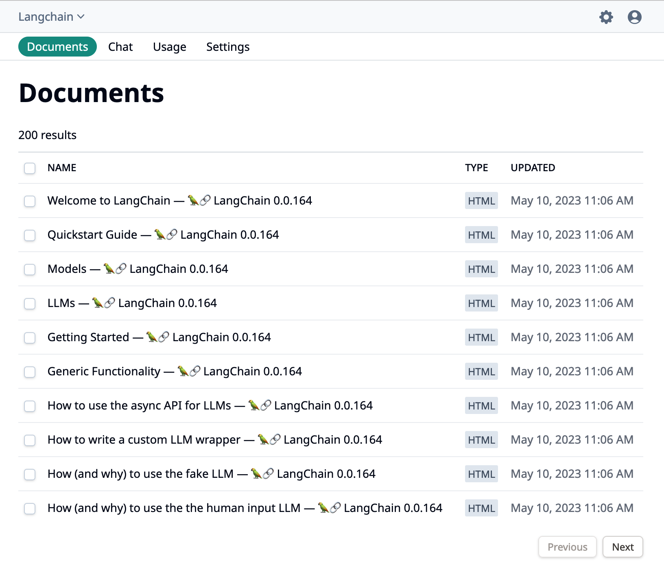Tick the Generic Functionality row checkbox
This screenshot has height=575, width=664.
30,372
